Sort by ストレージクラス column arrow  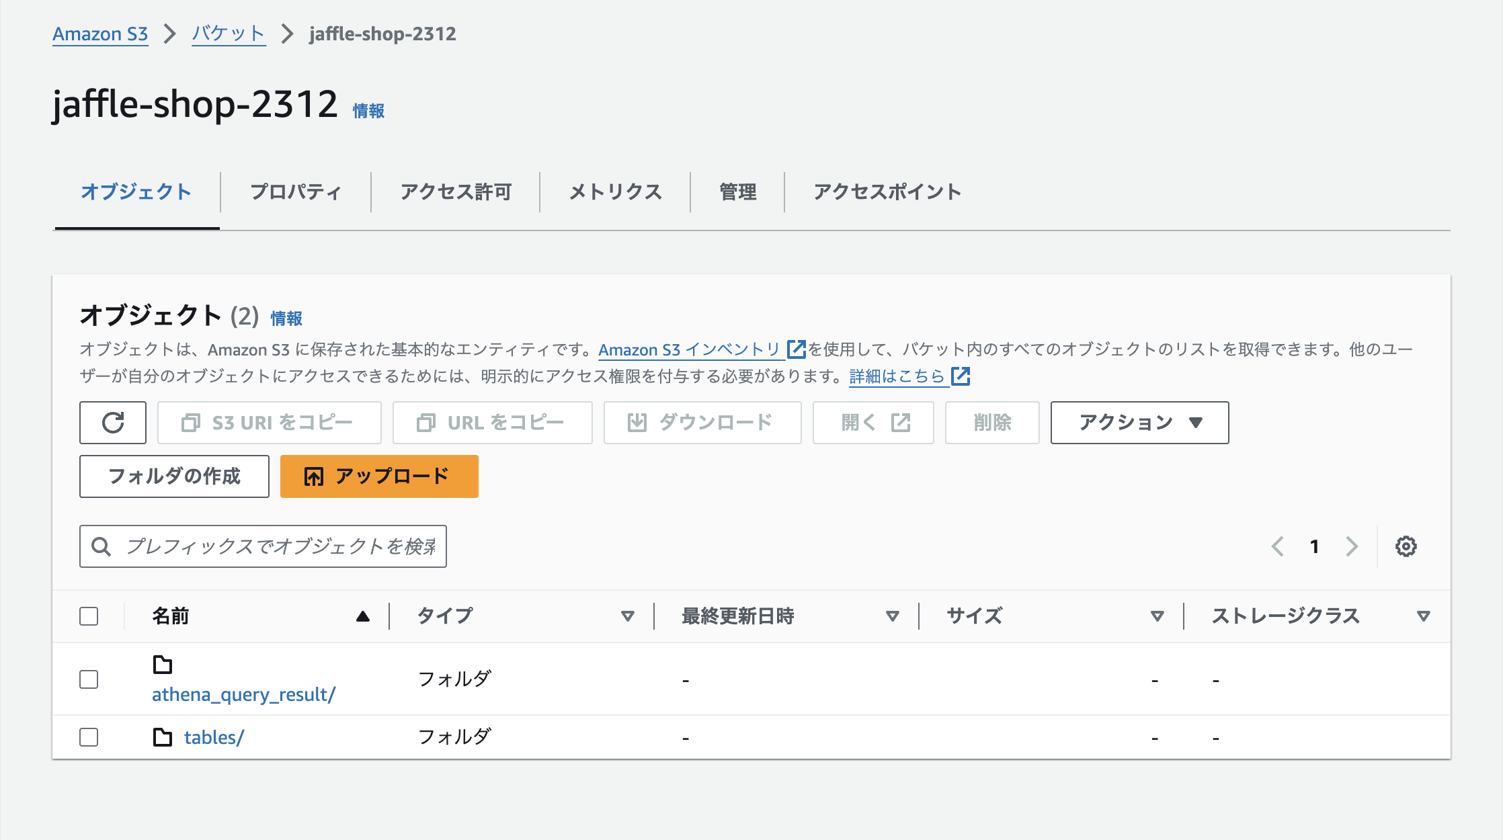point(1423,616)
